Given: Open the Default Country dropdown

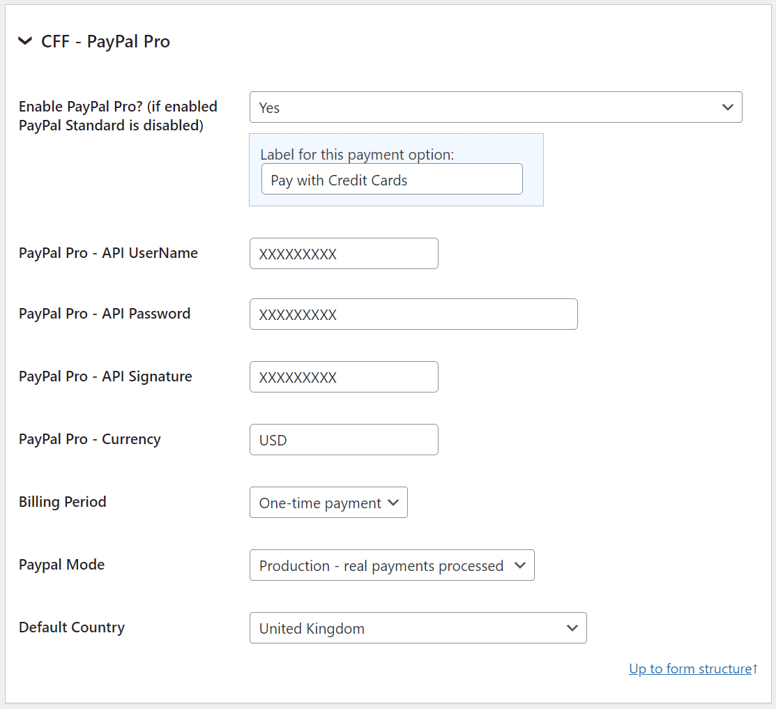Looking at the screenshot, I should [418, 628].
